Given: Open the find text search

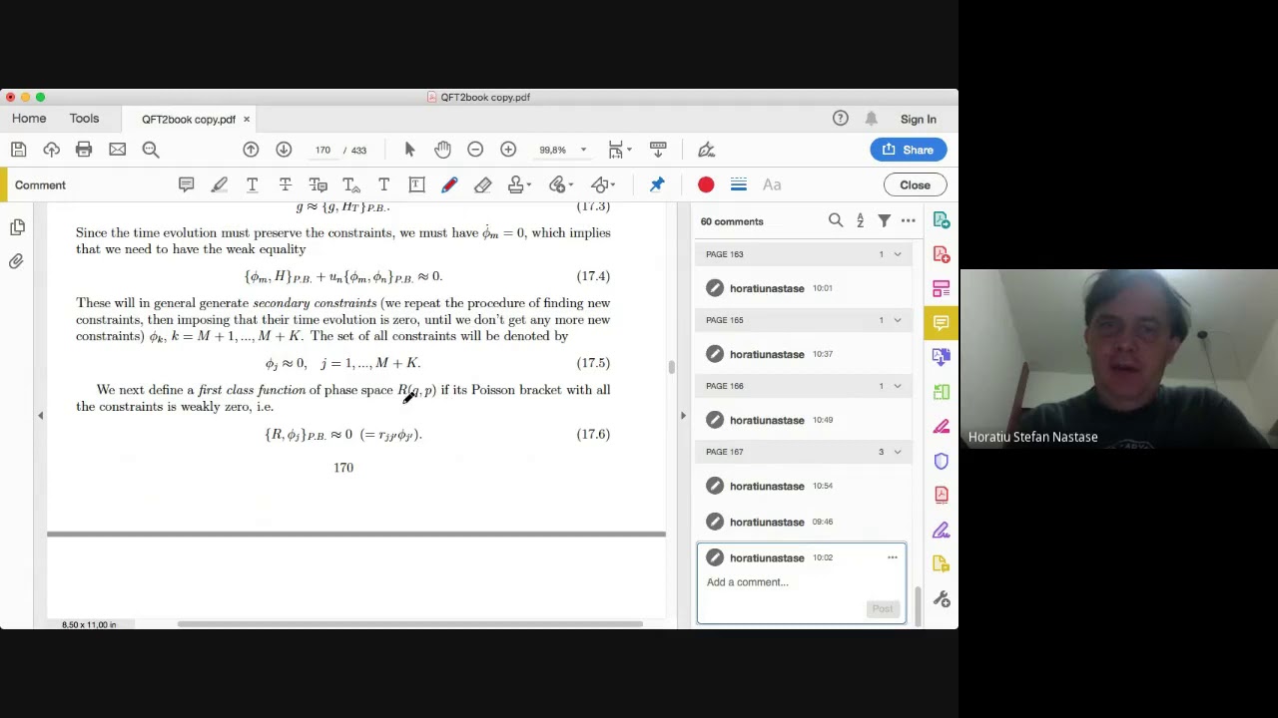Looking at the screenshot, I should (x=151, y=150).
